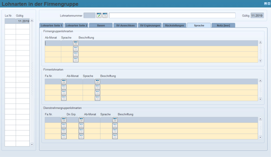The height and width of the screenshot is (157, 271).
Task: Open Sprache lookup in second Firmenlohnarten row
Action: 98,87
